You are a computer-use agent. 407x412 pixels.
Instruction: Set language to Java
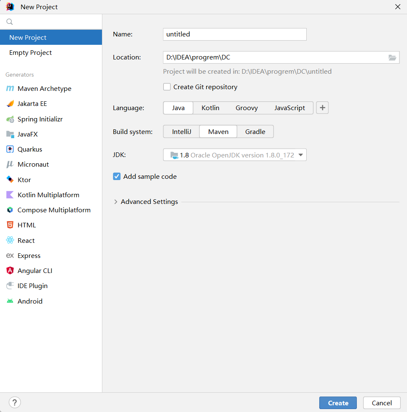(x=178, y=108)
